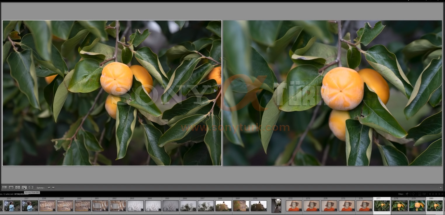The height and width of the screenshot is (215, 445).
Task: Click develop adjustments badge on thumbnail 272
Action: pos(300,210)
